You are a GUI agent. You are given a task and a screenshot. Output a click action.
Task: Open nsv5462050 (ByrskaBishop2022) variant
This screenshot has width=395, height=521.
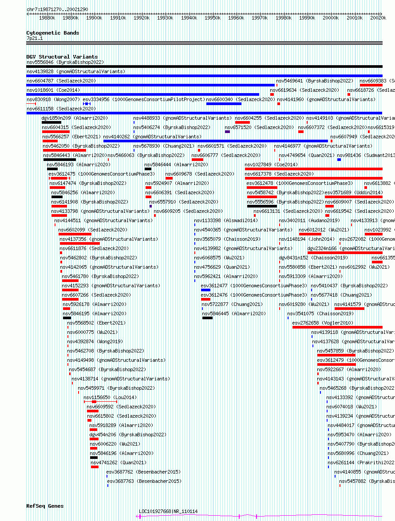(81, 146)
